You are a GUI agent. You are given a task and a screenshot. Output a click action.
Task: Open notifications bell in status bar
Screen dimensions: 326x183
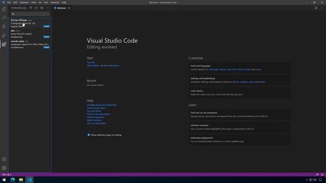(x=322, y=174)
